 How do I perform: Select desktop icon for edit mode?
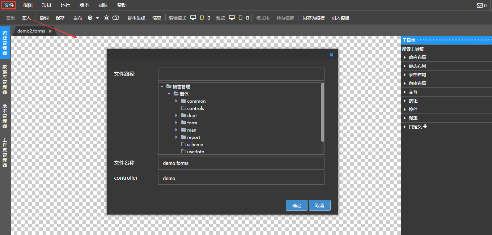[x=193, y=18]
